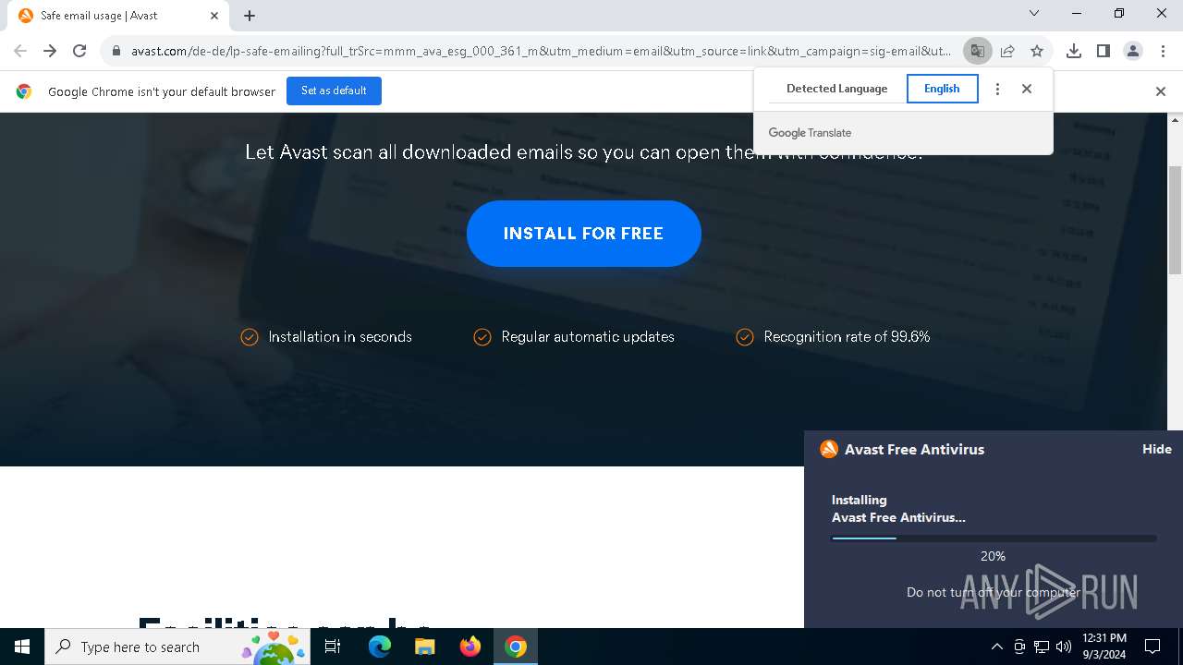The image size is (1183, 665).
Task: Hide the Avast Free Antivirus installer popup
Action: click(x=1156, y=449)
